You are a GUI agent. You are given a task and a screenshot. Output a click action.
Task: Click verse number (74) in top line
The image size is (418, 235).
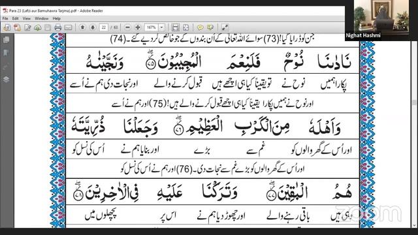point(118,39)
